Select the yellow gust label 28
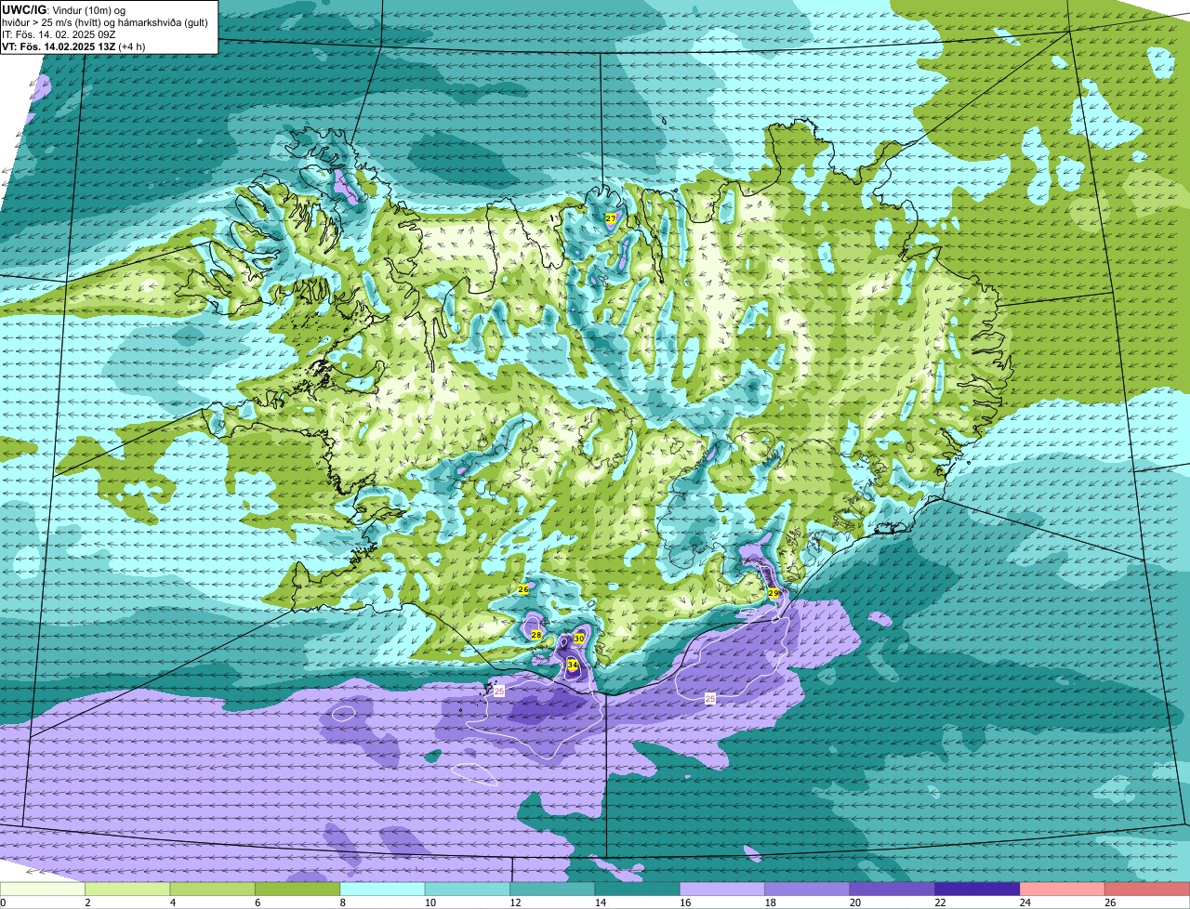The height and width of the screenshot is (909, 1190). point(536,635)
